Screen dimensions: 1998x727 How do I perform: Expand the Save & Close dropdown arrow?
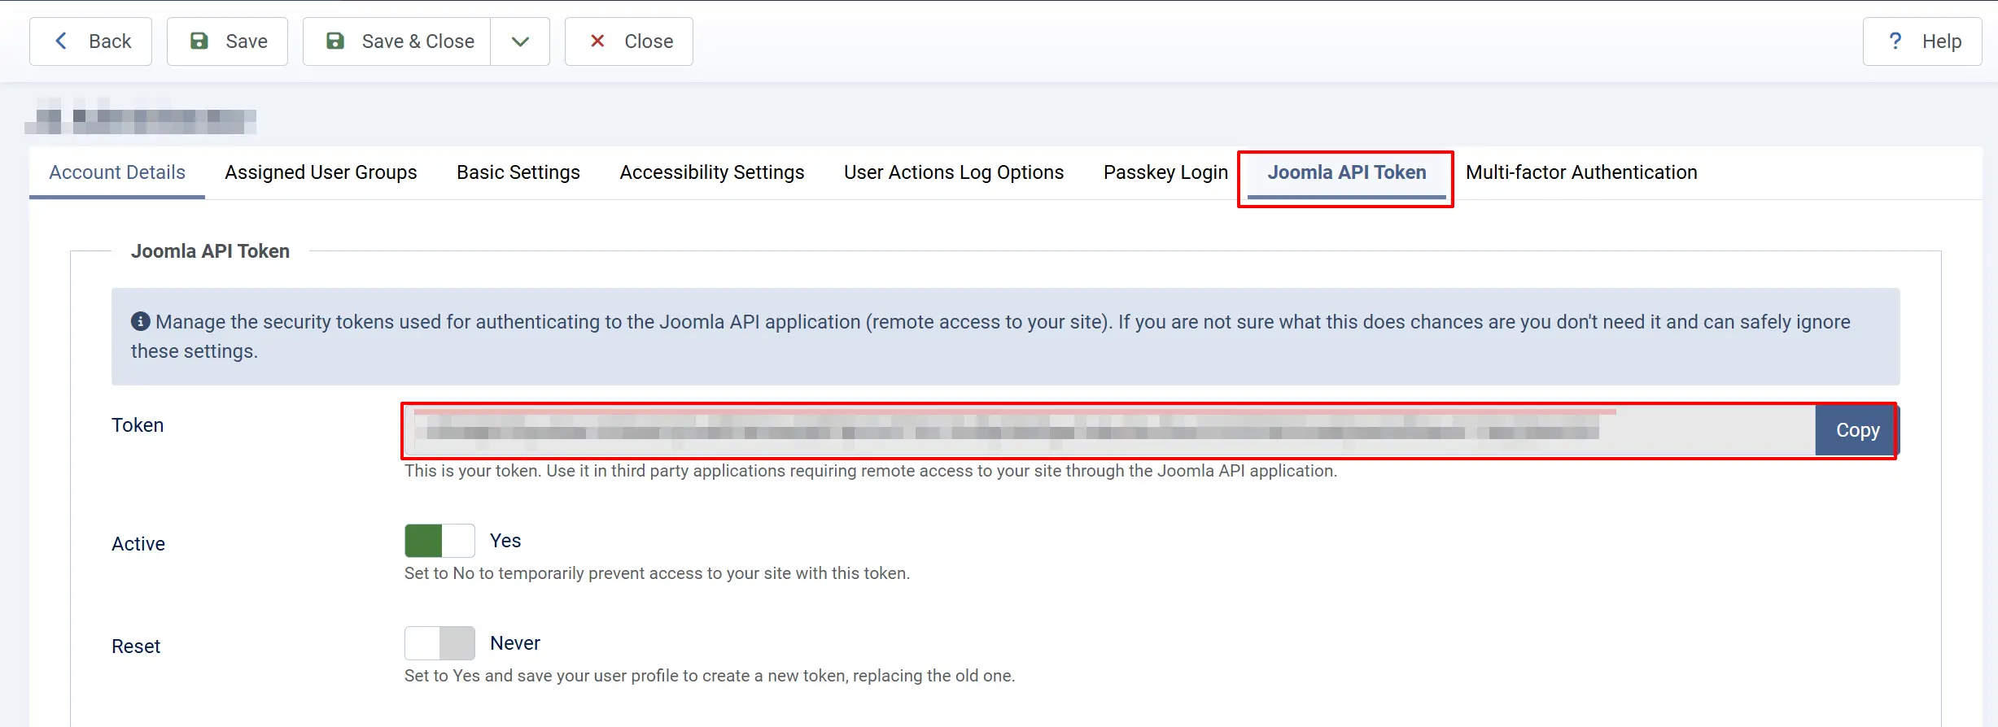[x=520, y=41]
